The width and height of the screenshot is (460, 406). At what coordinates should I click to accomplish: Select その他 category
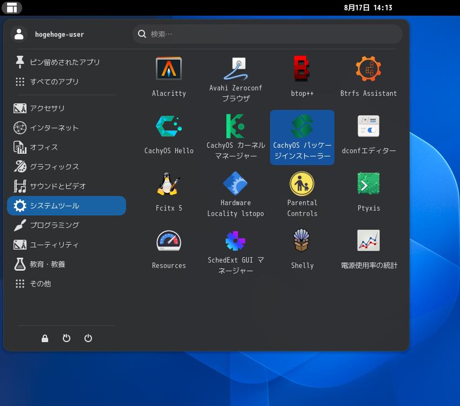[67, 284]
